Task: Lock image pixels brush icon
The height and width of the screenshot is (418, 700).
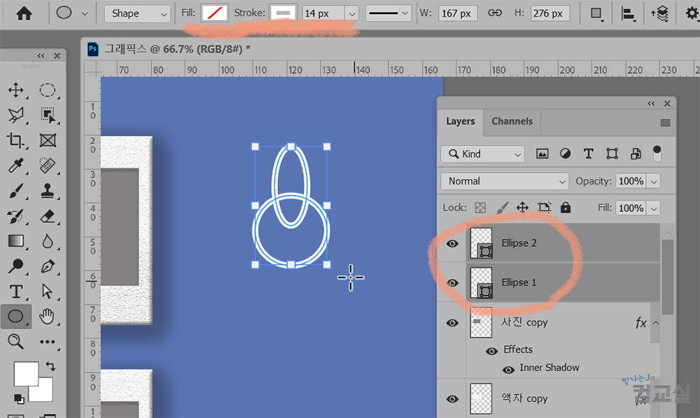Action: (x=502, y=207)
